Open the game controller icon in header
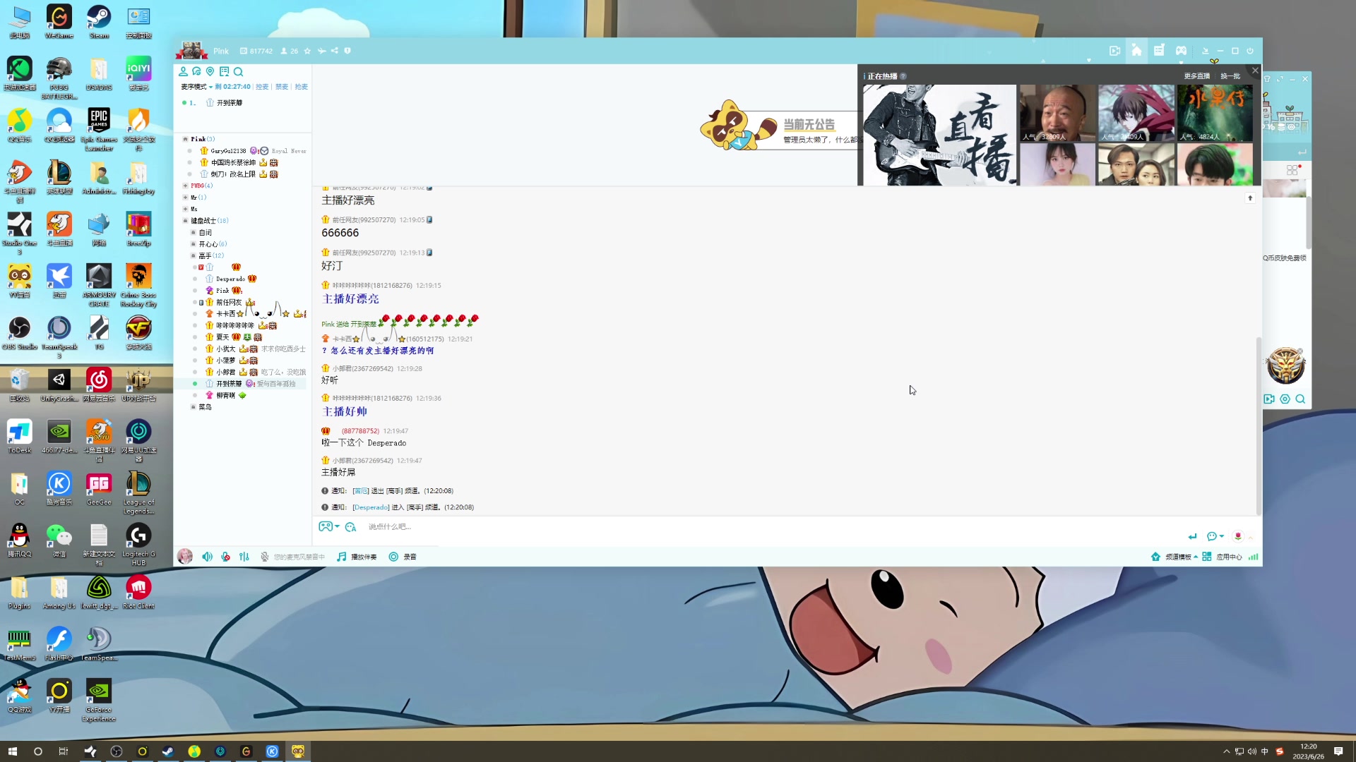The width and height of the screenshot is (1356, 762). point(1181,51)
